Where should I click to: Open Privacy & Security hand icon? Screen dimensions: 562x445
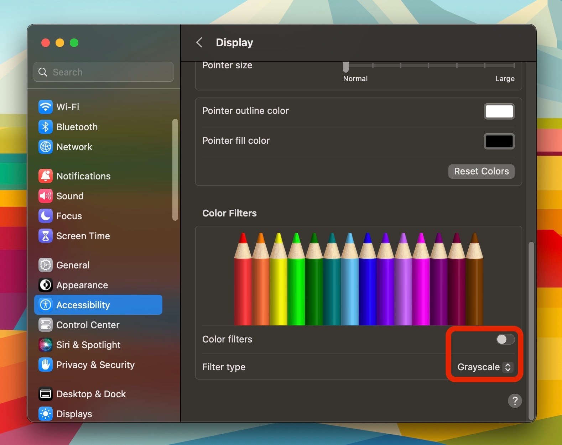tap(46, 365)
